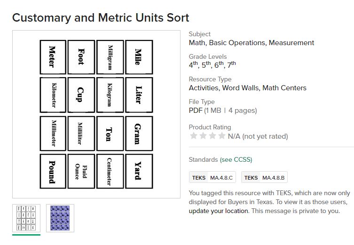Click the update your location link

click(x=219, y=211)
